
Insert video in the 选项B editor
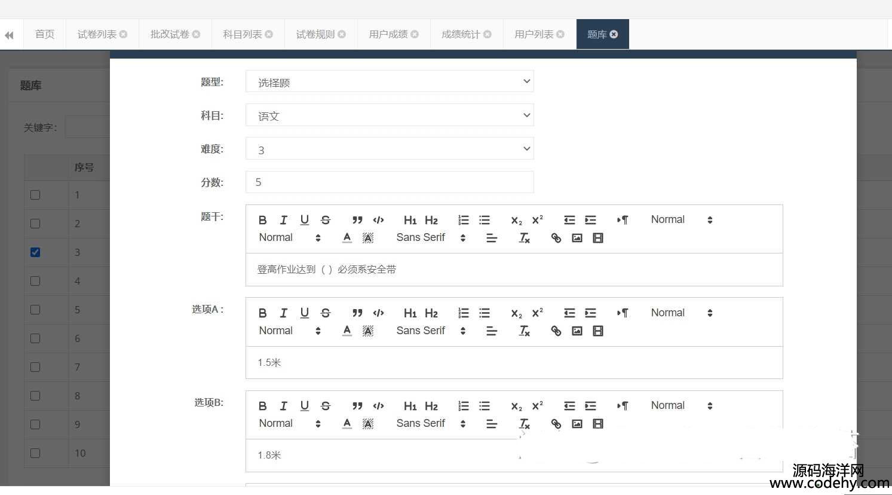click(598, 424)
